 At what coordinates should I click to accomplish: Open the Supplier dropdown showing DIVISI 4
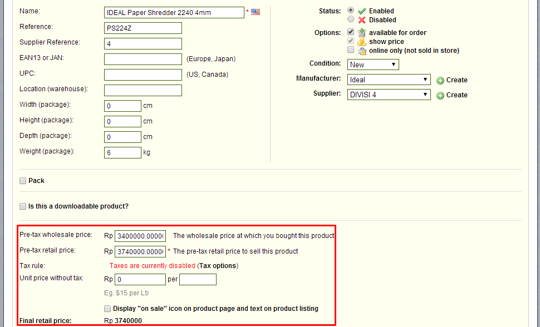tap(389, 95)
